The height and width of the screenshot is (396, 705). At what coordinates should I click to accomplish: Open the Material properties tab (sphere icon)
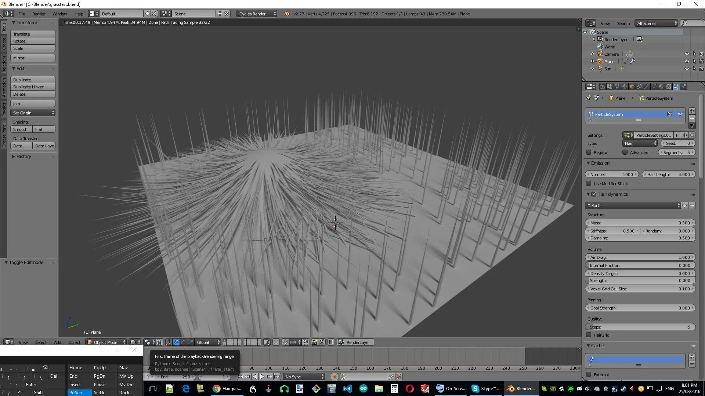(x=661, y=87)
